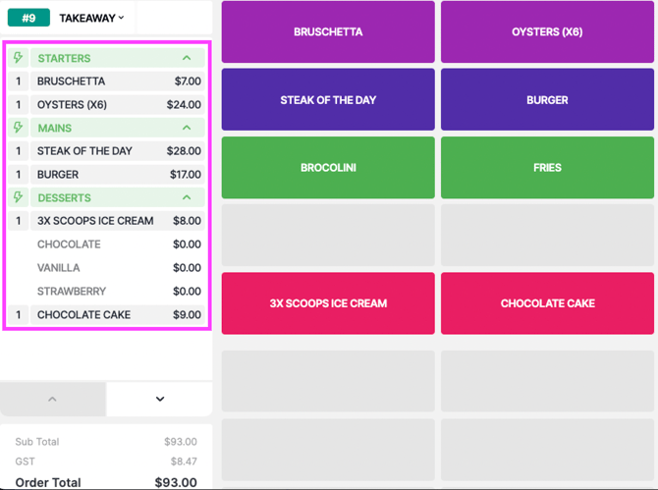Collapse the DESSERTS course section chevron
658x490 pixels.
pos(187,197)
